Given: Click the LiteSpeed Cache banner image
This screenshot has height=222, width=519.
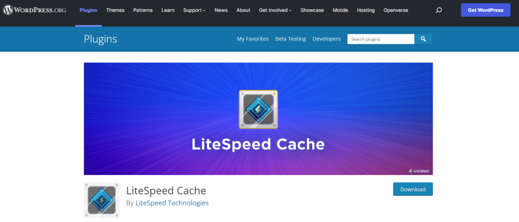Looking at the screenshot, I should click(258, 119).
